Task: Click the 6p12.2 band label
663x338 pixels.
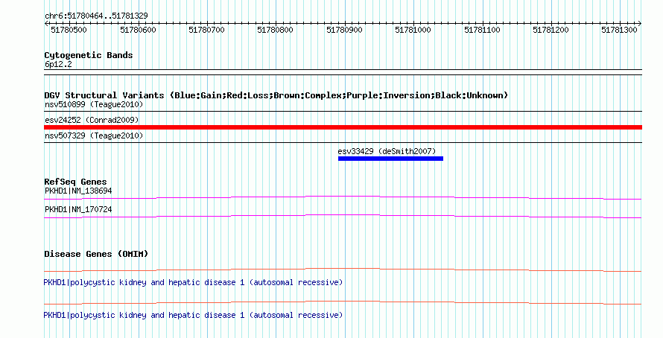Action: (58, 65)
